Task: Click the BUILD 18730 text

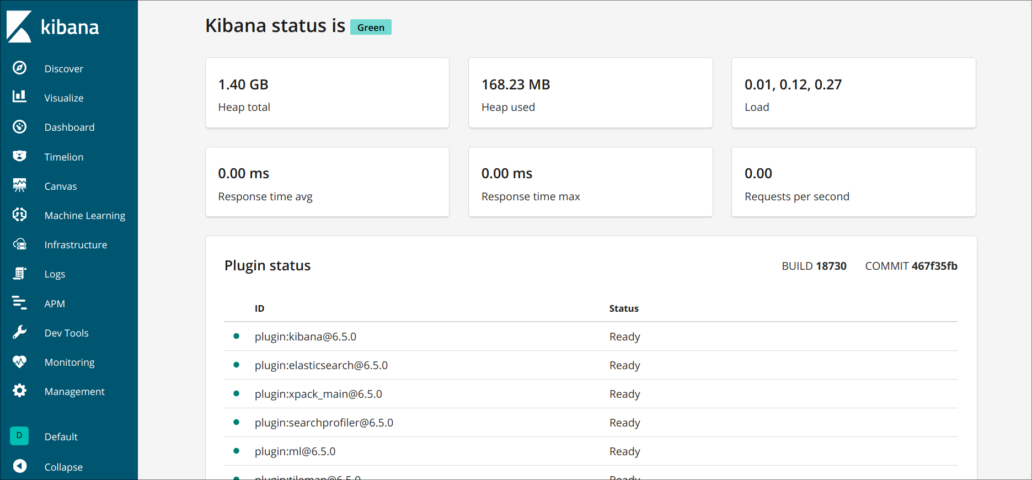Action: point(814,266)
